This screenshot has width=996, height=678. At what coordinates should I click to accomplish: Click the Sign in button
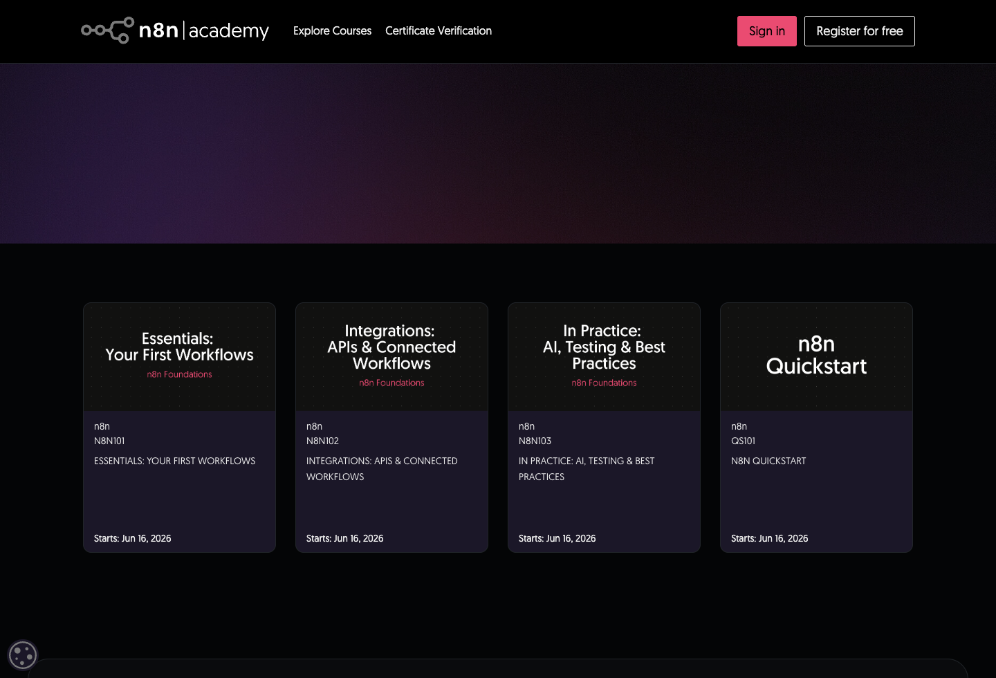click(767, 31)
